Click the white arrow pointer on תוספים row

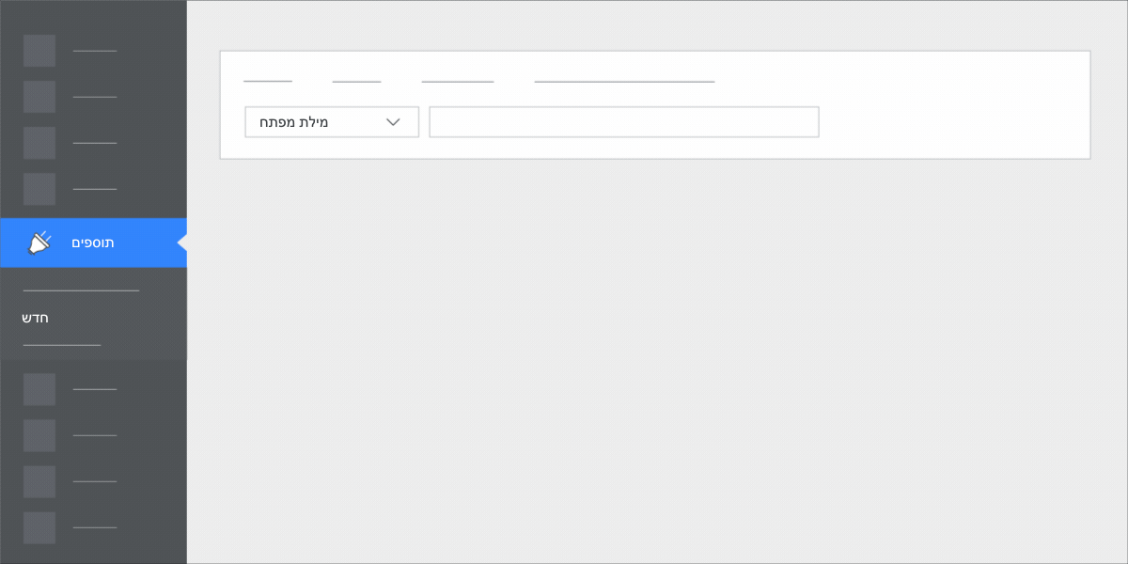182,243
